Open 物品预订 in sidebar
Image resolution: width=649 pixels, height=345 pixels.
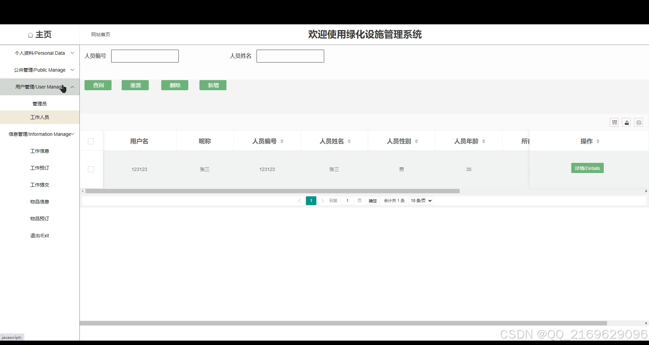coord(40,219)
